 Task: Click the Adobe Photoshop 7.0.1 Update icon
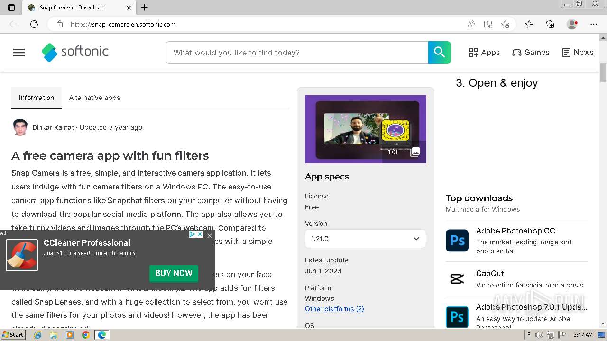(457, 317)
